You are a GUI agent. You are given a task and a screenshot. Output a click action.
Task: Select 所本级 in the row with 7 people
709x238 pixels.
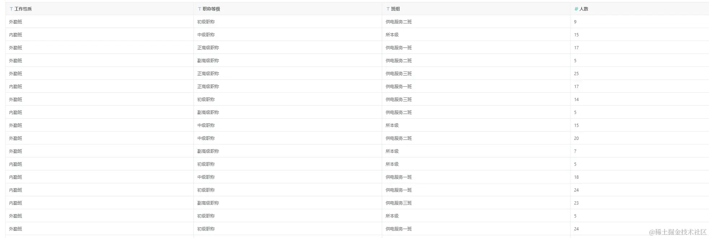392,151
